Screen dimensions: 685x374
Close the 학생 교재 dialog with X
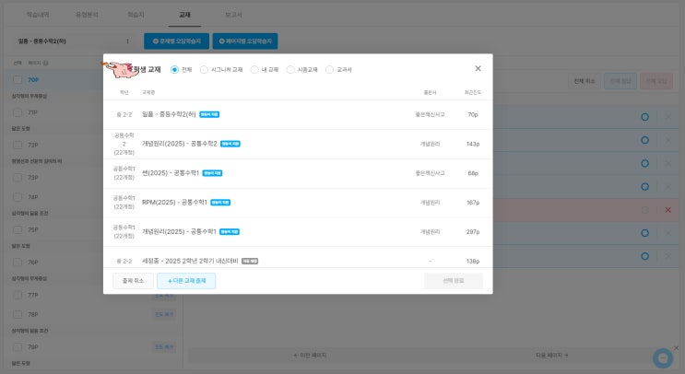[x=478, y=68]
